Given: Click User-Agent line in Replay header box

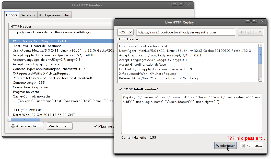Looking at the screenshot, I should click(185, 51).
